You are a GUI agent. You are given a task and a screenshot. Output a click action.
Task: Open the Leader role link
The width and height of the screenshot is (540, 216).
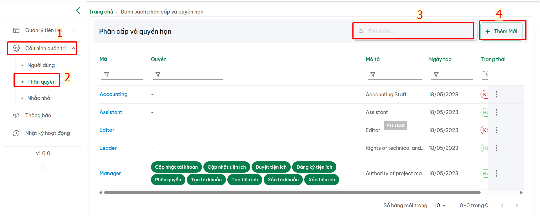pos(108,148)
